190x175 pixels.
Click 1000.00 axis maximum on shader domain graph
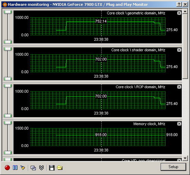[x=22, y=54]
